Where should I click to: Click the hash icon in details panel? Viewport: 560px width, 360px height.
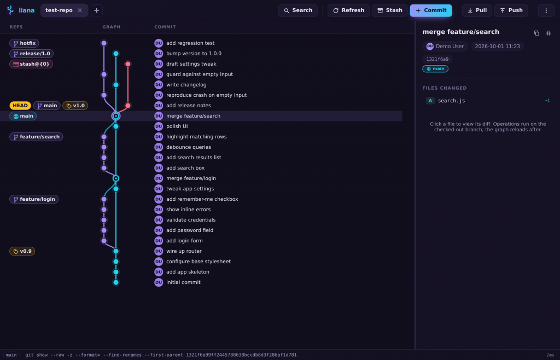tap(549, 33)
